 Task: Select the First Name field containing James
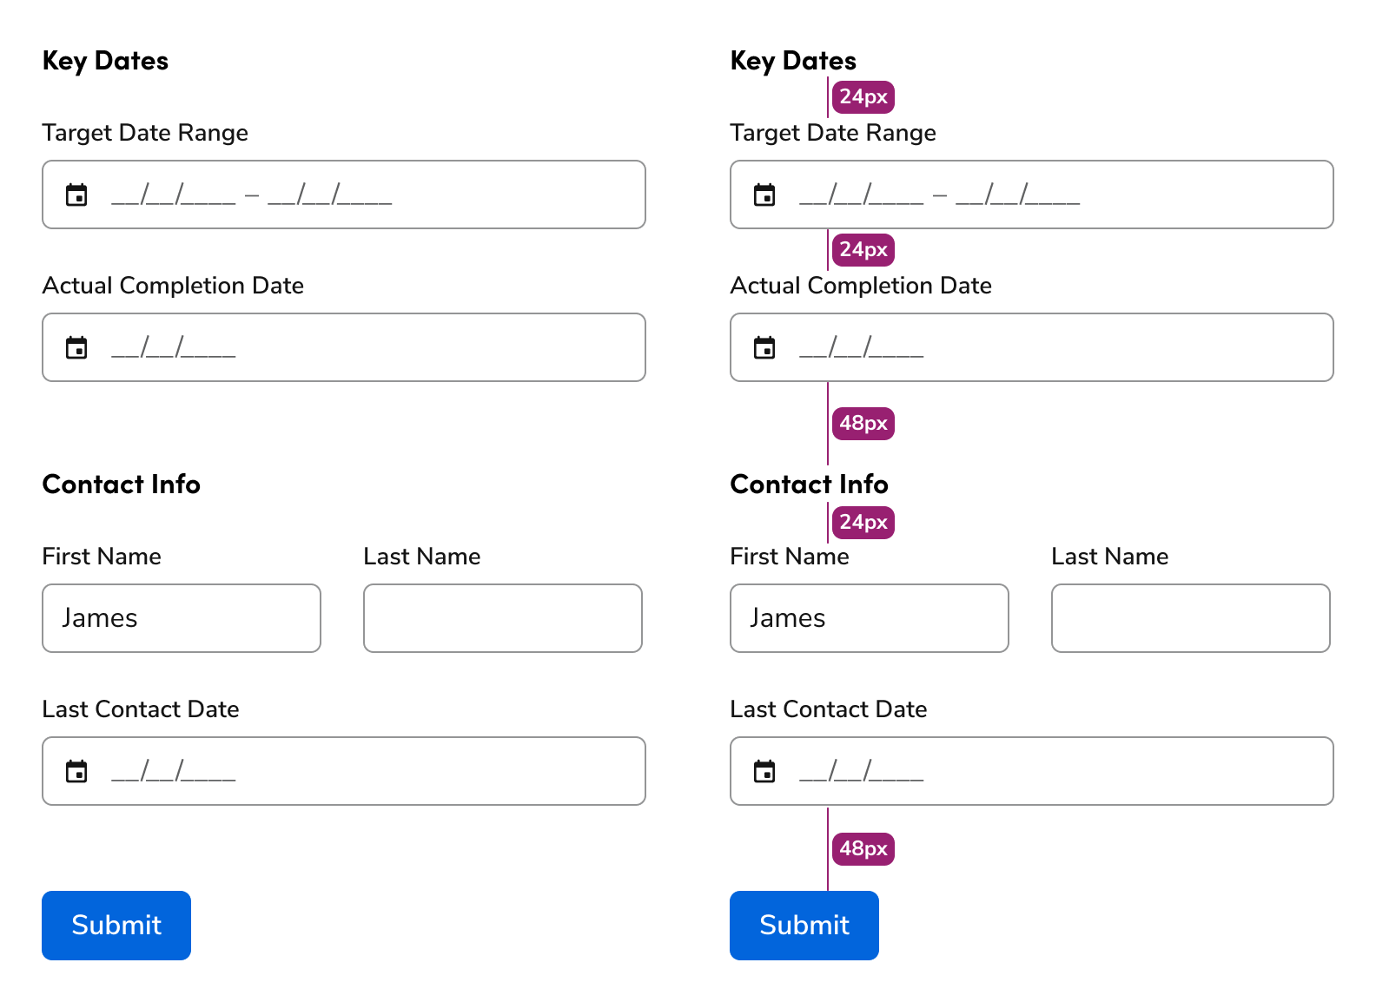(x=181, y=618)
